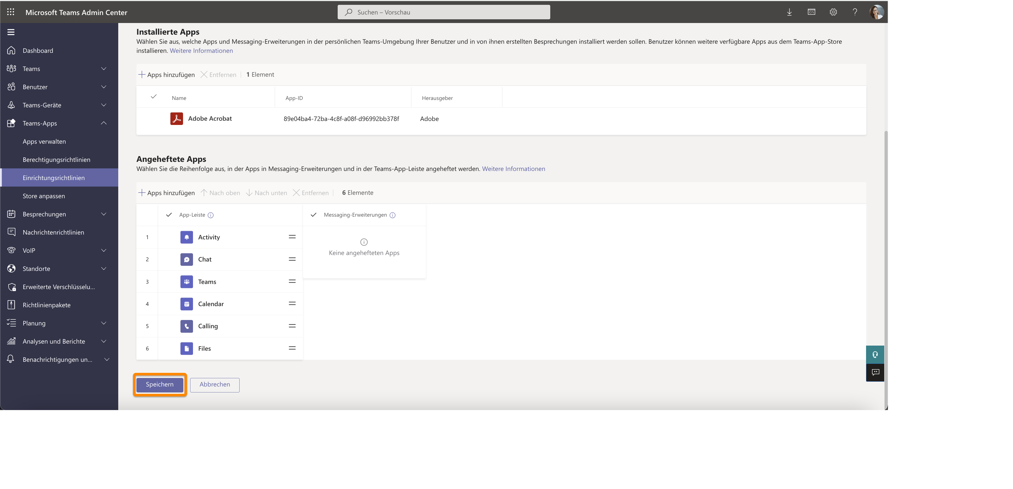Click the download icon in the top bar
Screen dimensions: 1013x489
[x=790, y=12]
